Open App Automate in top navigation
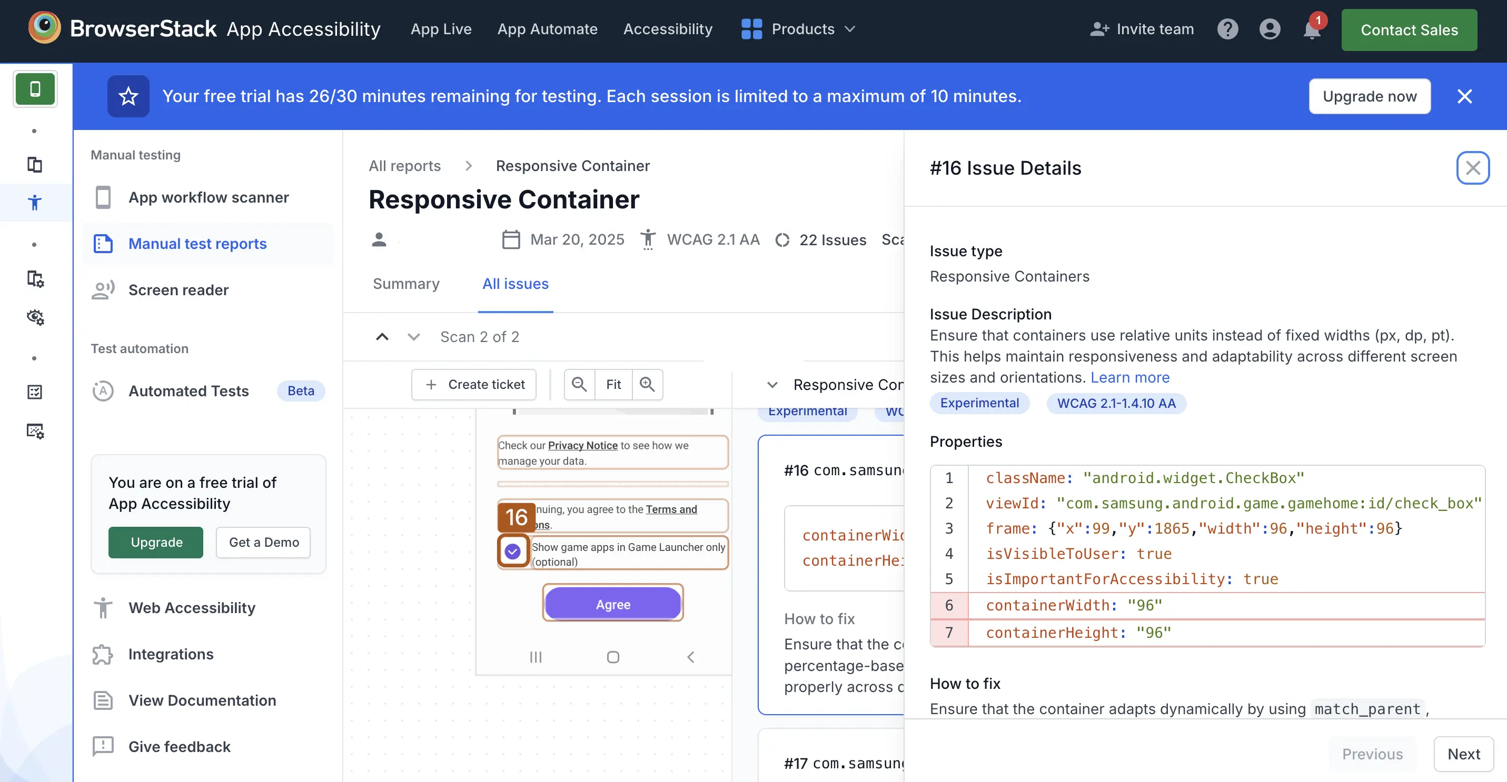1507x782 pixels. click(547, 29)
